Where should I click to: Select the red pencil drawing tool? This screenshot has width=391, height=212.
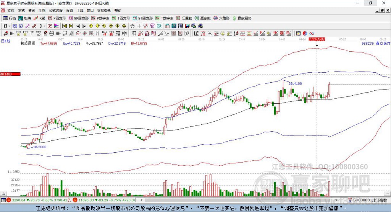coord(5,34)
